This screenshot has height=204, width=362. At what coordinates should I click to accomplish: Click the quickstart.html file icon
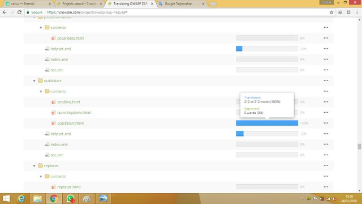54,124
